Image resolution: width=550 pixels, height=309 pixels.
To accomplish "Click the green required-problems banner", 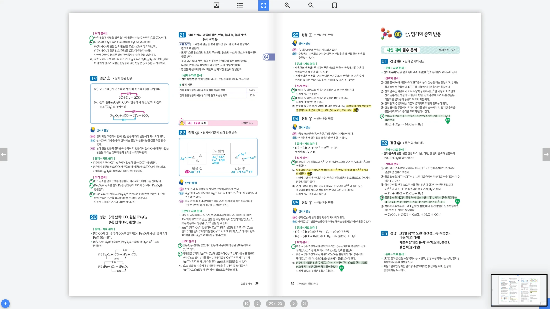I will [x=420, y=50].
